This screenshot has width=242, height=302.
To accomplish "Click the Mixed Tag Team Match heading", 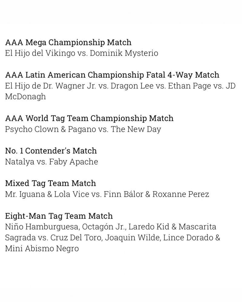I will pyautogui.click(x=51, y=183).
